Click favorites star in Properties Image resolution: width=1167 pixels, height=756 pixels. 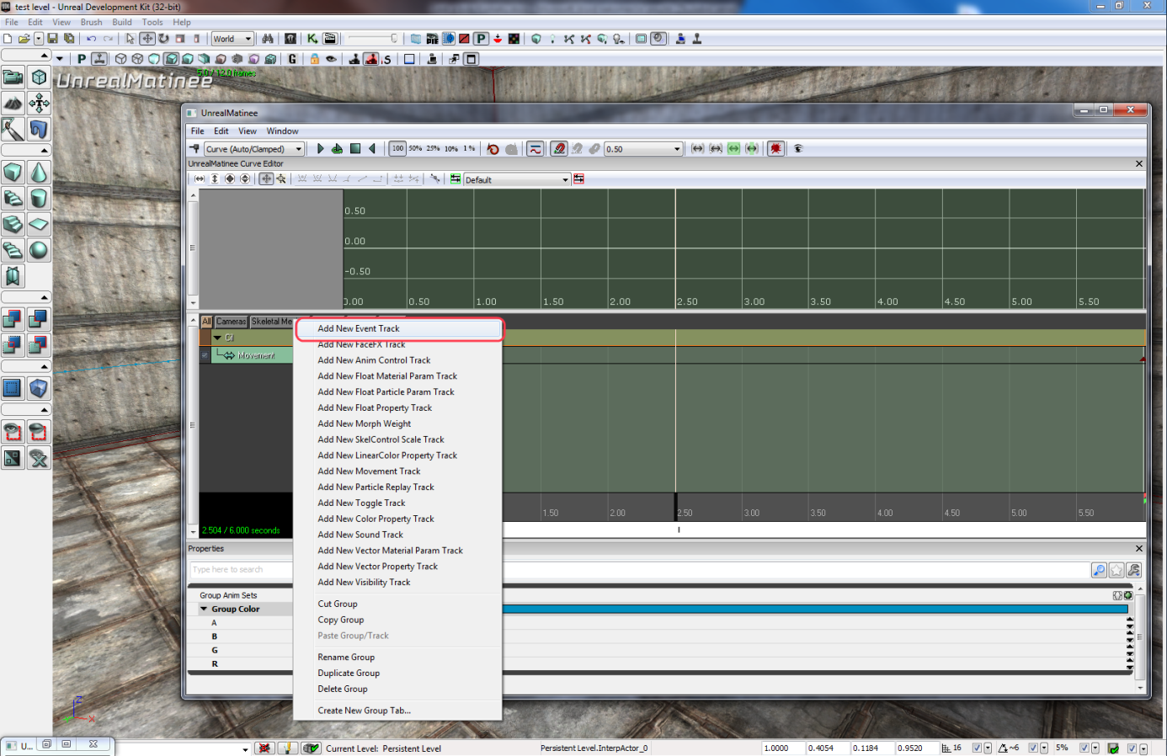[x=1116, y=571]
